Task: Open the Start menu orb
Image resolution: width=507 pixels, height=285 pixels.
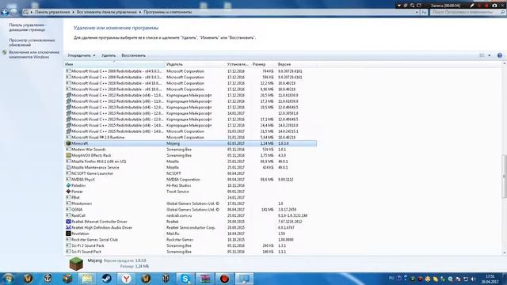Action: [x=8, y=278]
